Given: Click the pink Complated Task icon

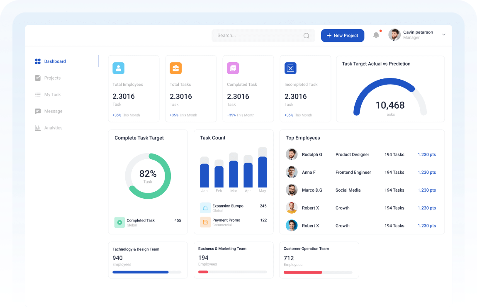Looking at the screenshot, I should point(233,68).
